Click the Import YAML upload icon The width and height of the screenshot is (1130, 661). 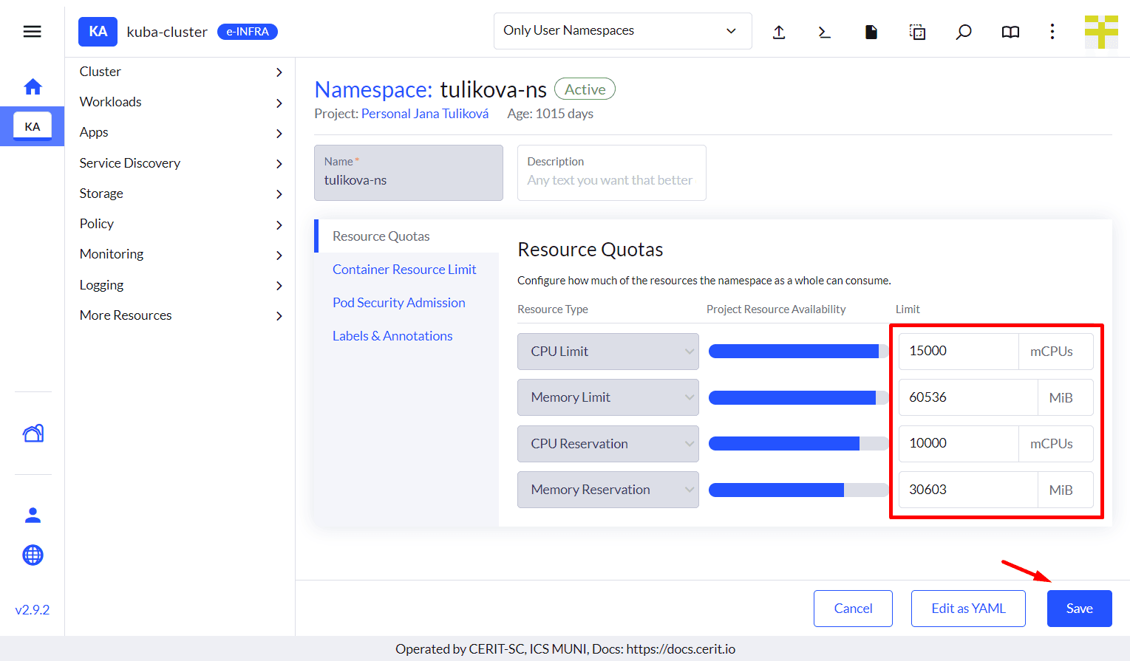779,32
